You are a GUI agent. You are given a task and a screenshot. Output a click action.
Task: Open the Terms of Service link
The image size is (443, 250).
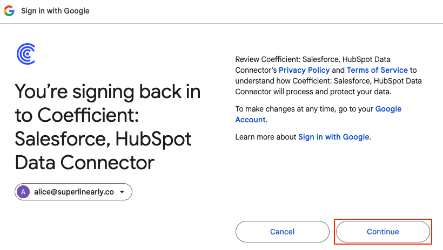pyautogui.click(x=378, y=70)
